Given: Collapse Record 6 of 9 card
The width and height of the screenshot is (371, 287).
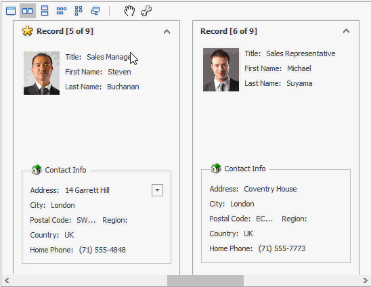Looking at the screenshot, I should pyautogui.click(x=346, y=31).
